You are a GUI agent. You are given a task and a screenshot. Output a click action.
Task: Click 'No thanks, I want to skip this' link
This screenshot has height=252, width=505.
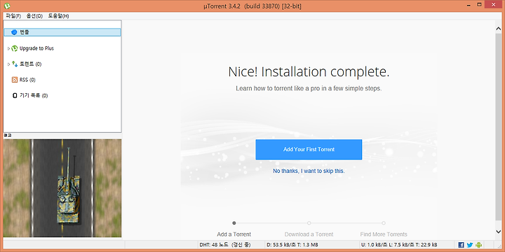click(309, 171)
